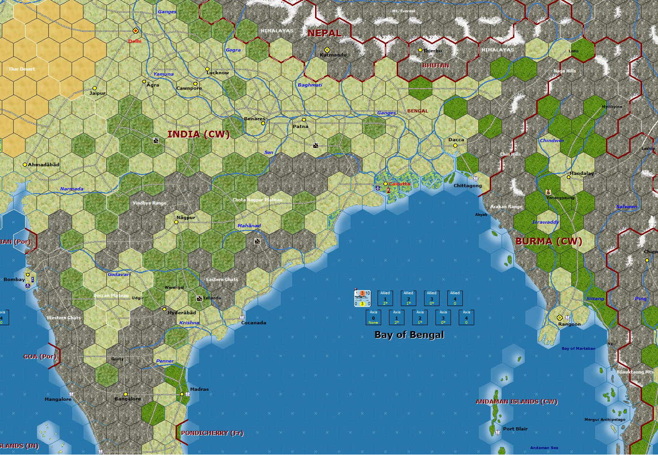Select the Nagpur city dot

(176, 222)
